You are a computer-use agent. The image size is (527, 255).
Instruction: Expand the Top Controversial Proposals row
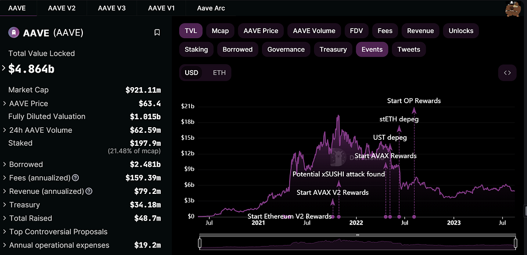(4, 232)
